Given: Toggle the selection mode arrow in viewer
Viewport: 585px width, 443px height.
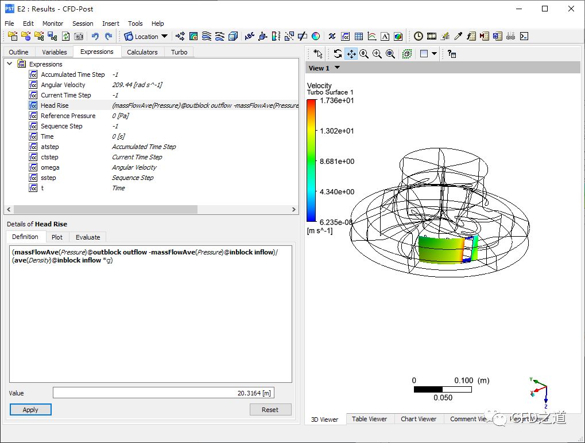Looking at the screenshot, I should (x=317, y=54).
